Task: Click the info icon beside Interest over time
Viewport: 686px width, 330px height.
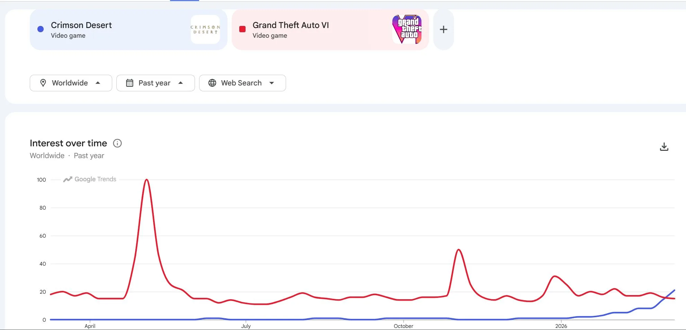Action: [x=117, y=143]
